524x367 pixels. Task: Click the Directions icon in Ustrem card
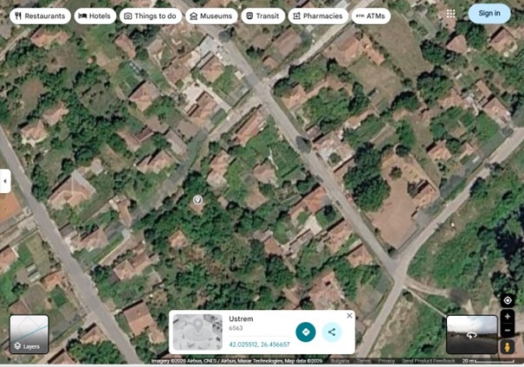pyautogui.click(x=305, y=332)
